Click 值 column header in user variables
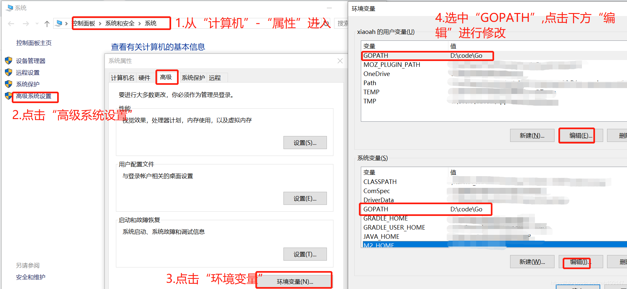 [x=537, y=46]
